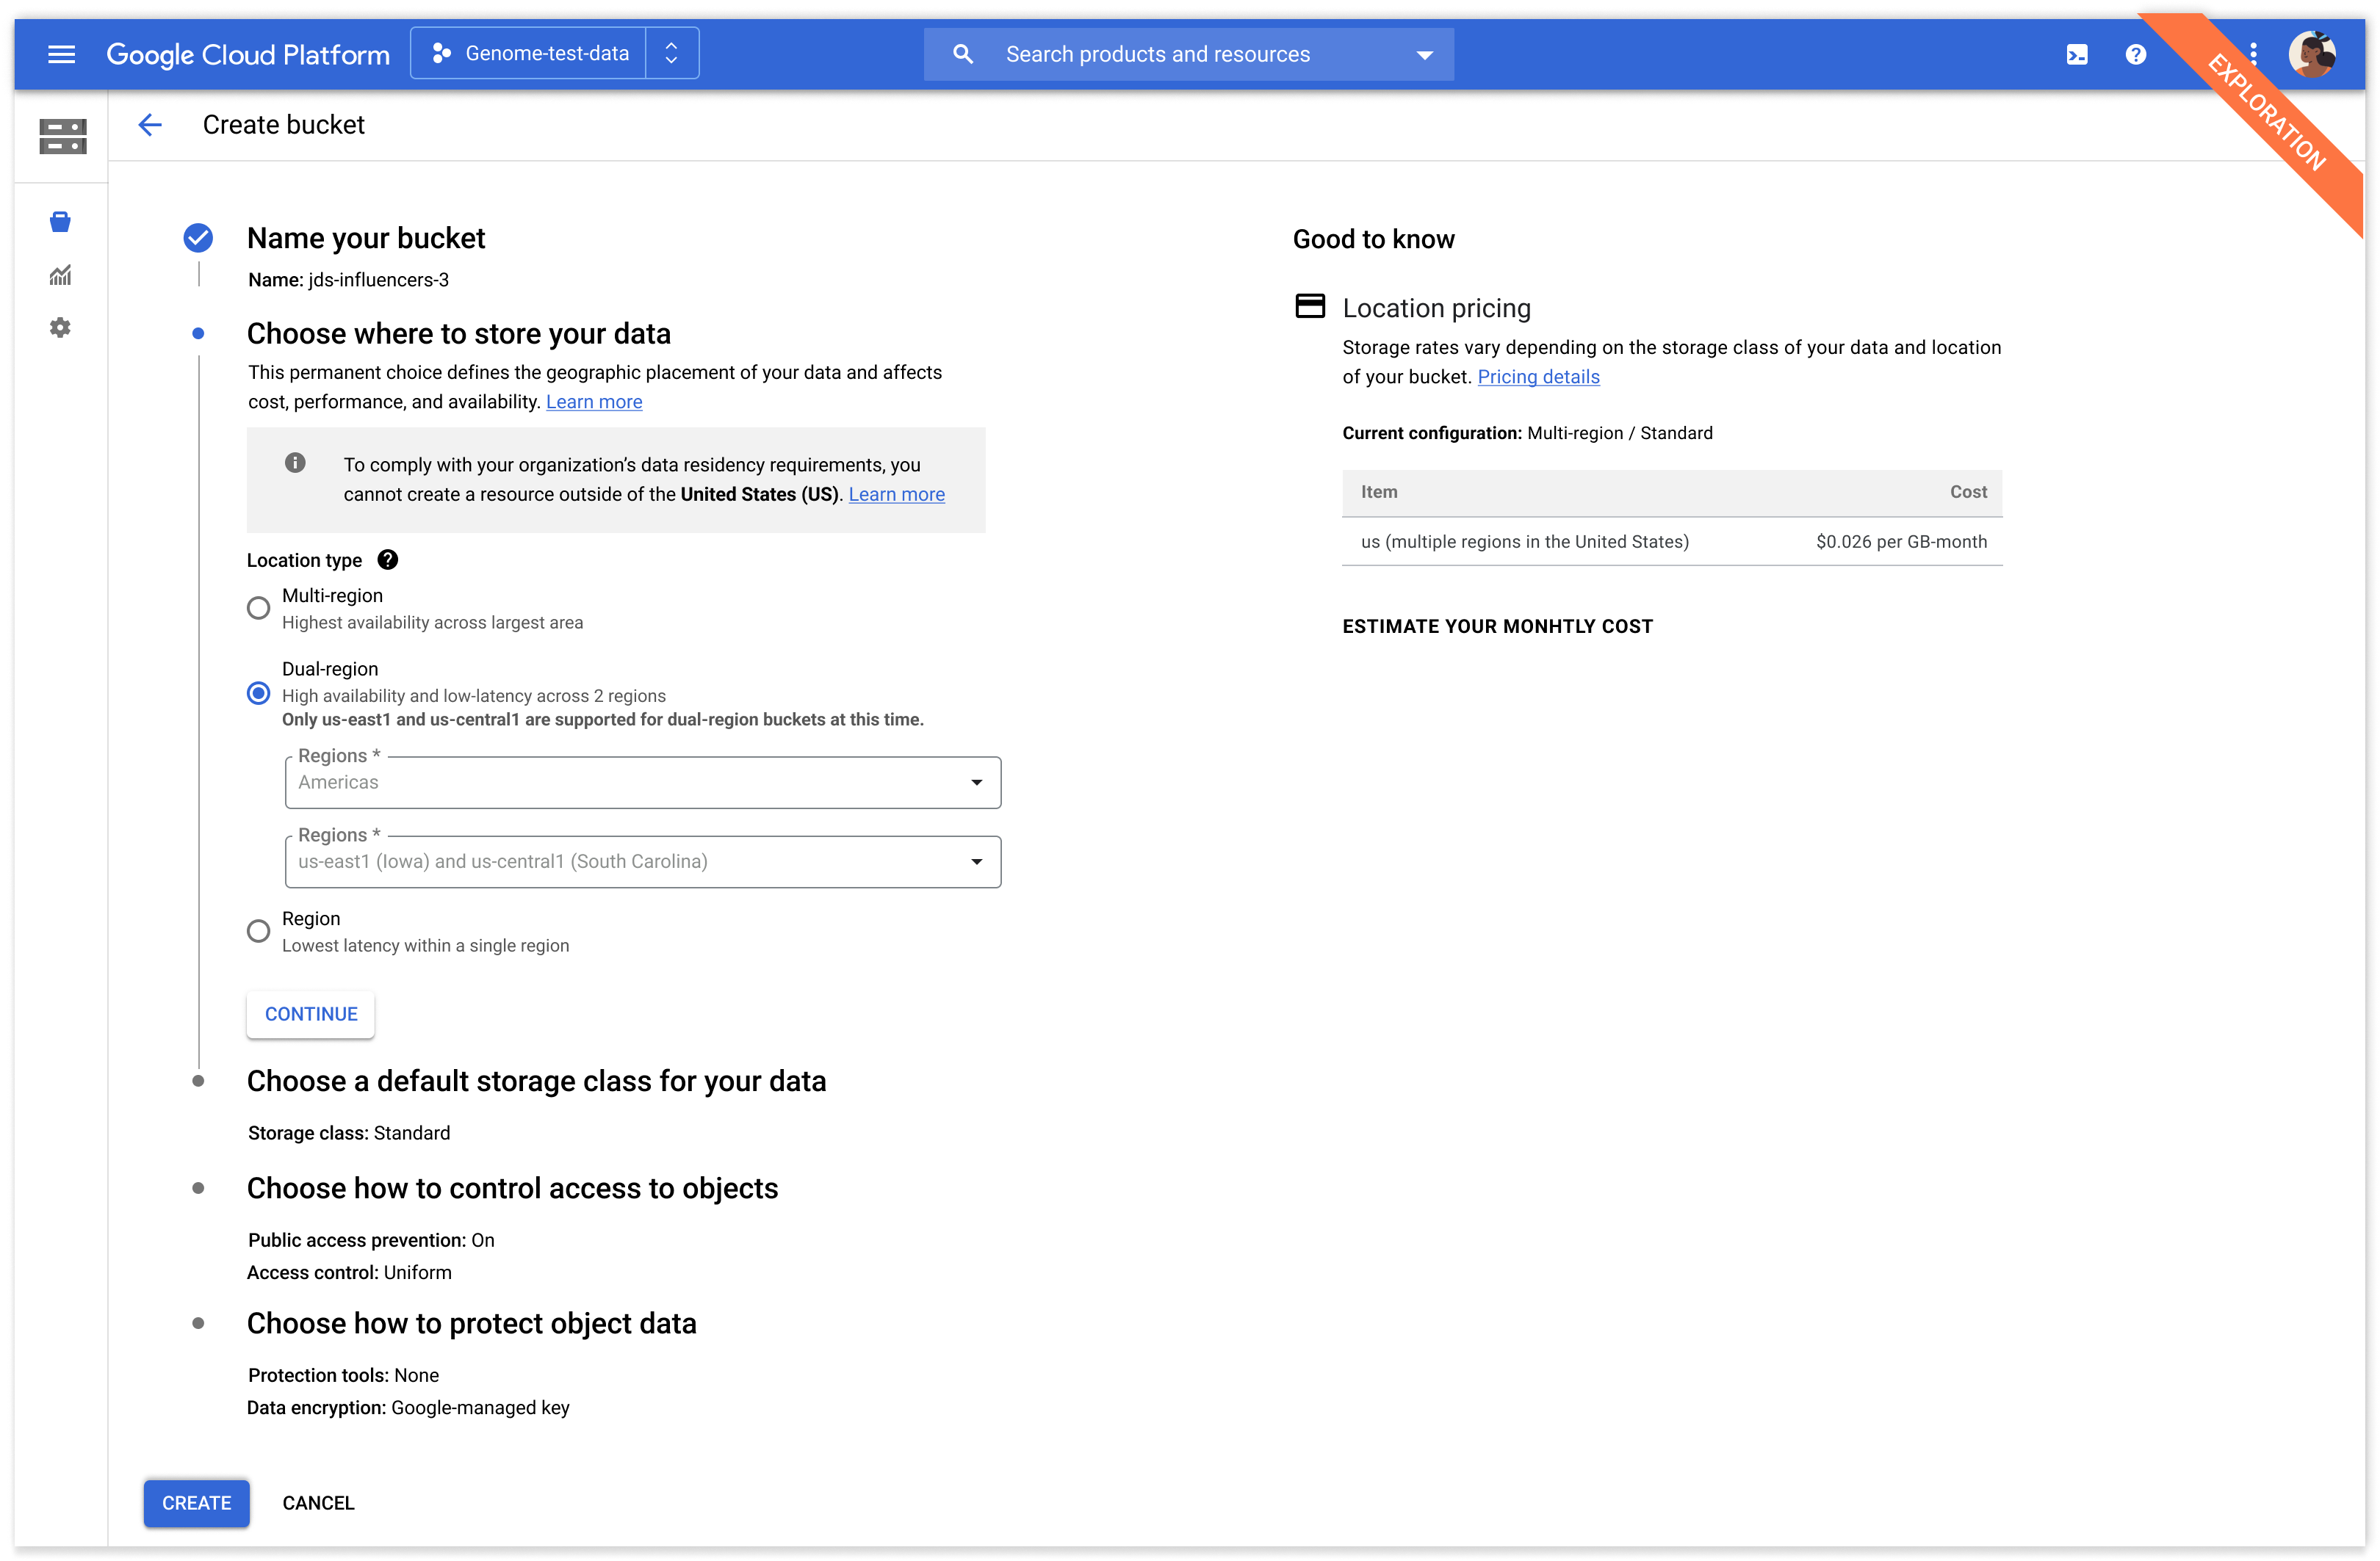
Task: Click Location type help tooltip icon
Action: coord(388,559)
